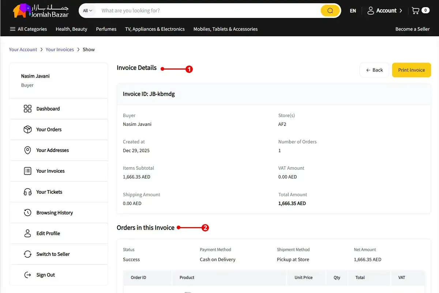Click the Sign Out arrow icon
439x293 pixels.
(27, 275)
